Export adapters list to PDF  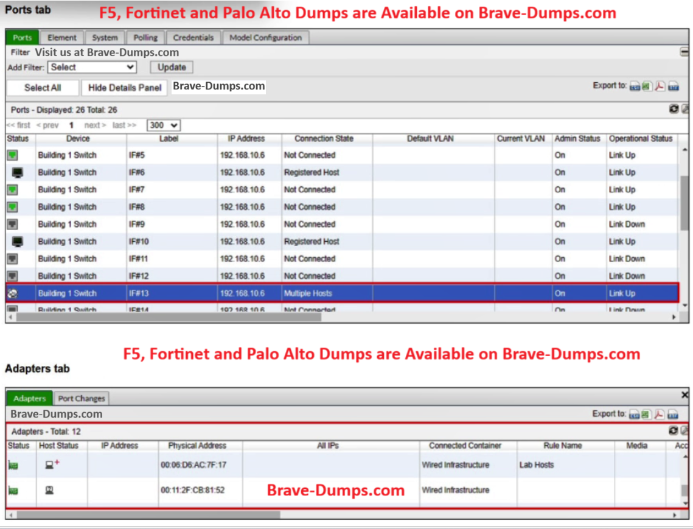point(659,415)
